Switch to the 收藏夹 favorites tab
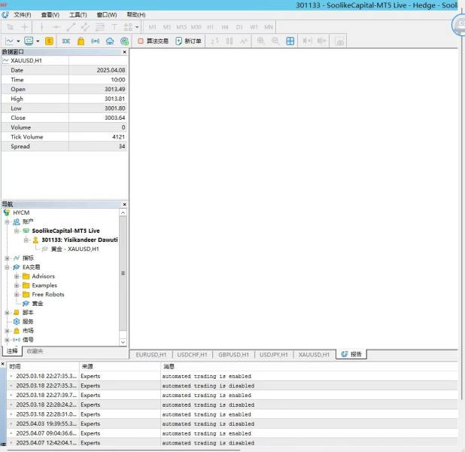 [35, 351]
